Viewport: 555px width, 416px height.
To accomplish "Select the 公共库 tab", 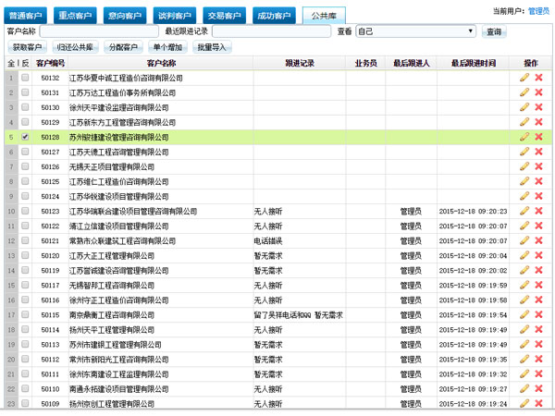I will [x=324, y=16].
